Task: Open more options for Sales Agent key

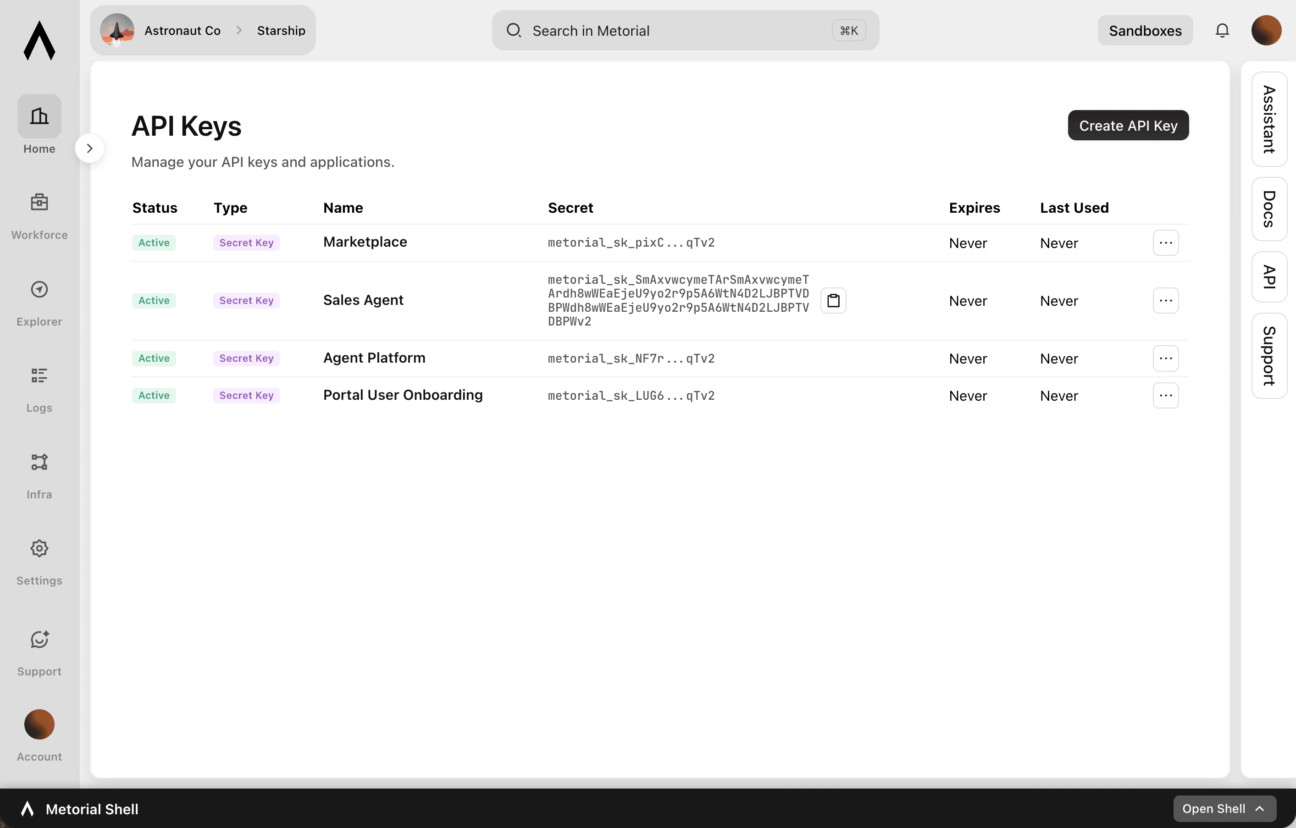Action: click(x=1166, y=301)
